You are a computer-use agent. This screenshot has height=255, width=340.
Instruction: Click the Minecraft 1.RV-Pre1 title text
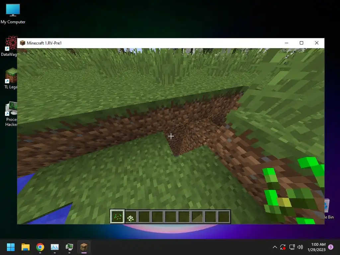[x=44, y=43]
